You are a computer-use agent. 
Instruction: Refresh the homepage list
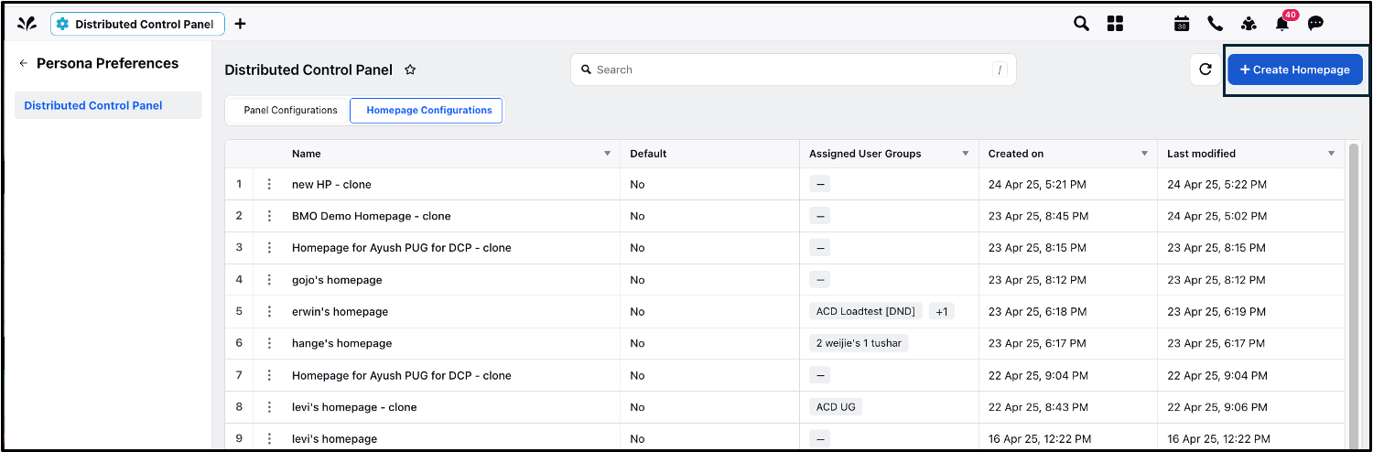pos(1205,70)
